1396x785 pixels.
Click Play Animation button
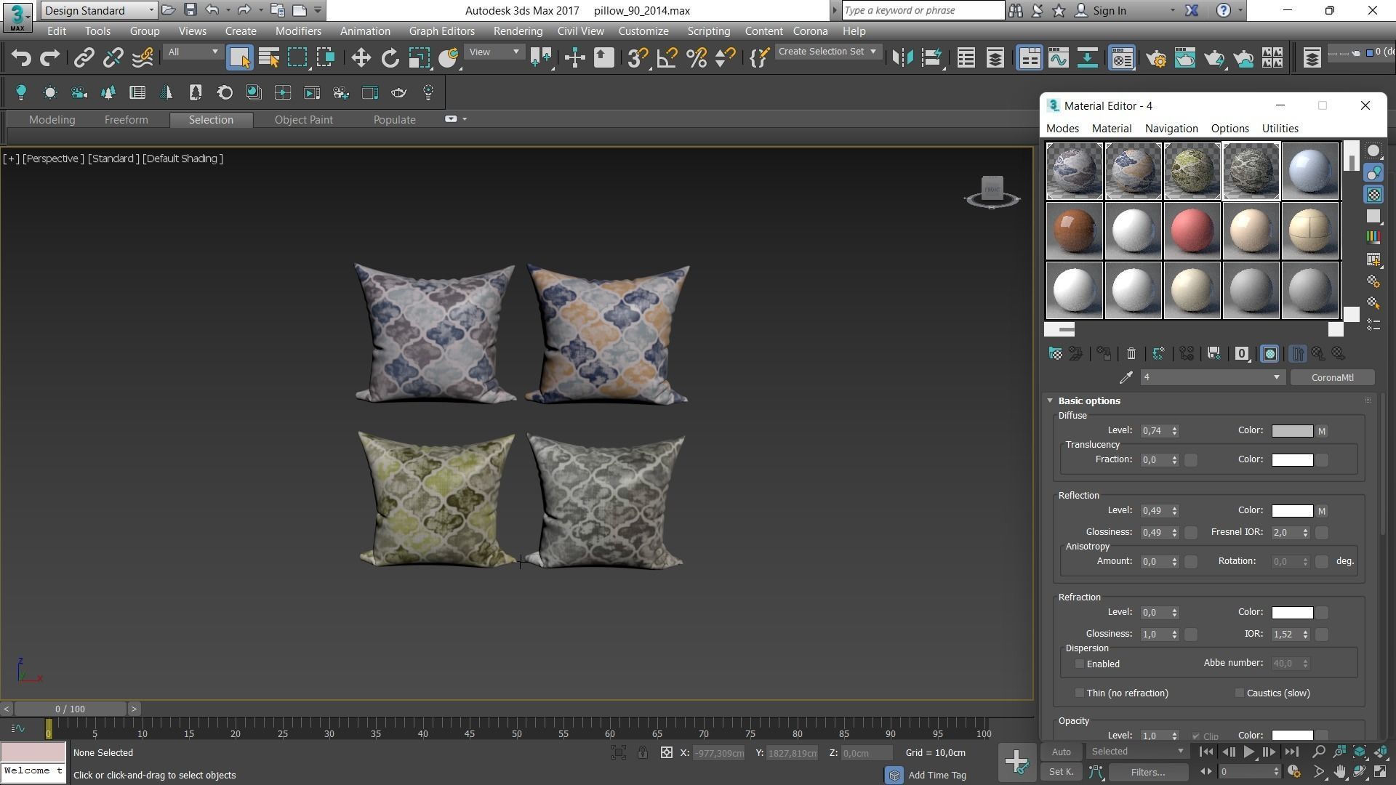(1248, 752)
